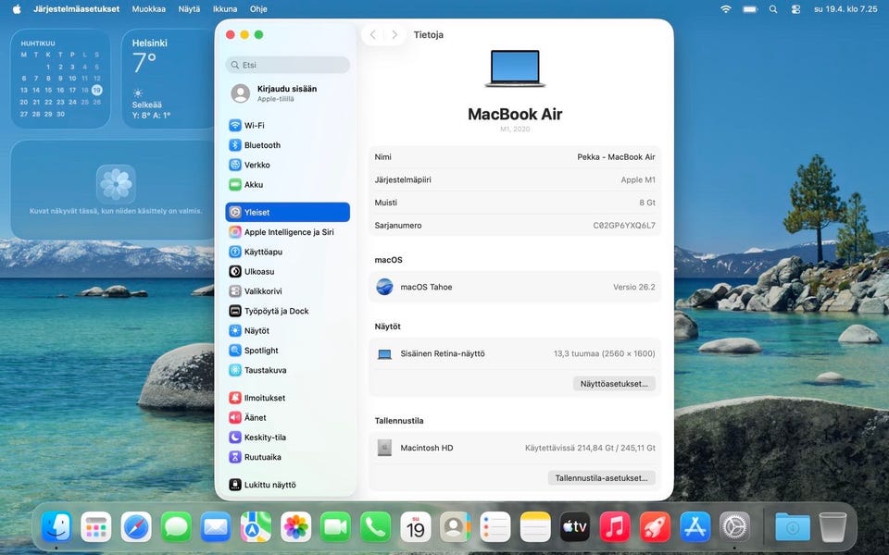The image size is (889, 555).
Task: Open Ruutuaika screen time settings
Action: [287, 457]
